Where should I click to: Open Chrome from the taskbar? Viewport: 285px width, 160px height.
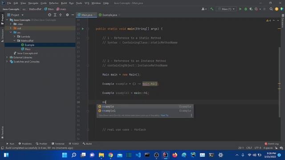(x=110, y=155)
